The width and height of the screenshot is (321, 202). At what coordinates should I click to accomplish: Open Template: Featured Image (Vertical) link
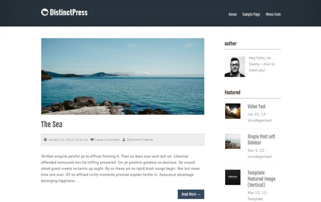[261, 179]
